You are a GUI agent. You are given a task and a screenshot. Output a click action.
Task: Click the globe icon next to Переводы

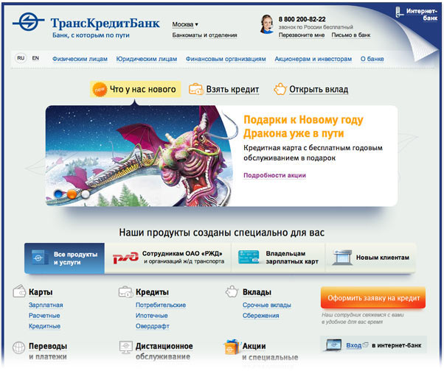(x=19, y=347)
